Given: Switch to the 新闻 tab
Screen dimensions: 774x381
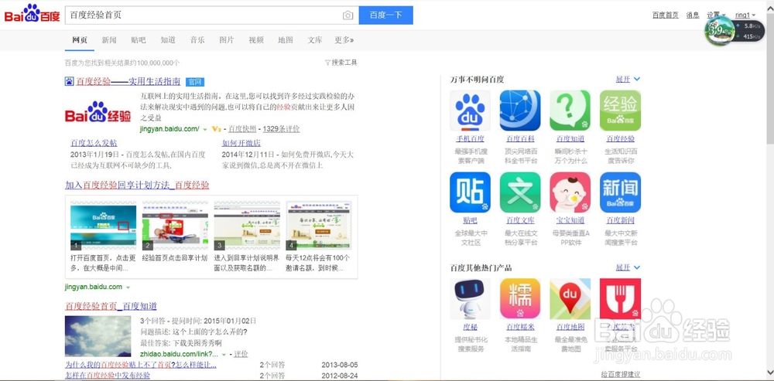Looking at the screenshot, I should point(109,40).
